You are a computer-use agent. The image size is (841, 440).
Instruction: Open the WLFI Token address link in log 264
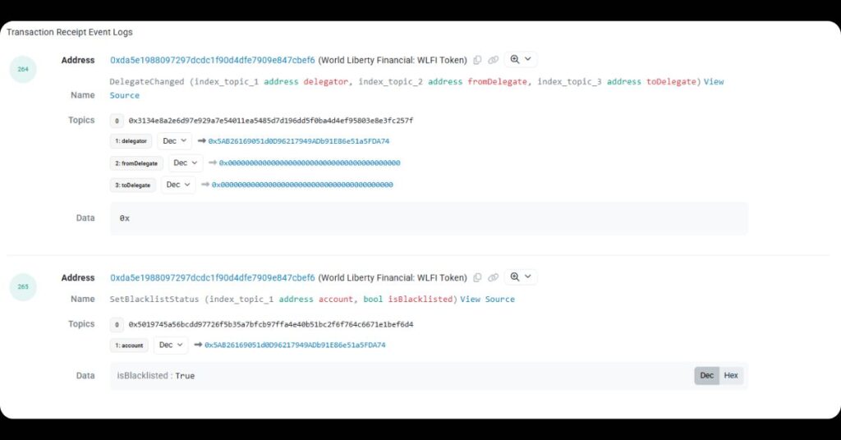[213, 60]
